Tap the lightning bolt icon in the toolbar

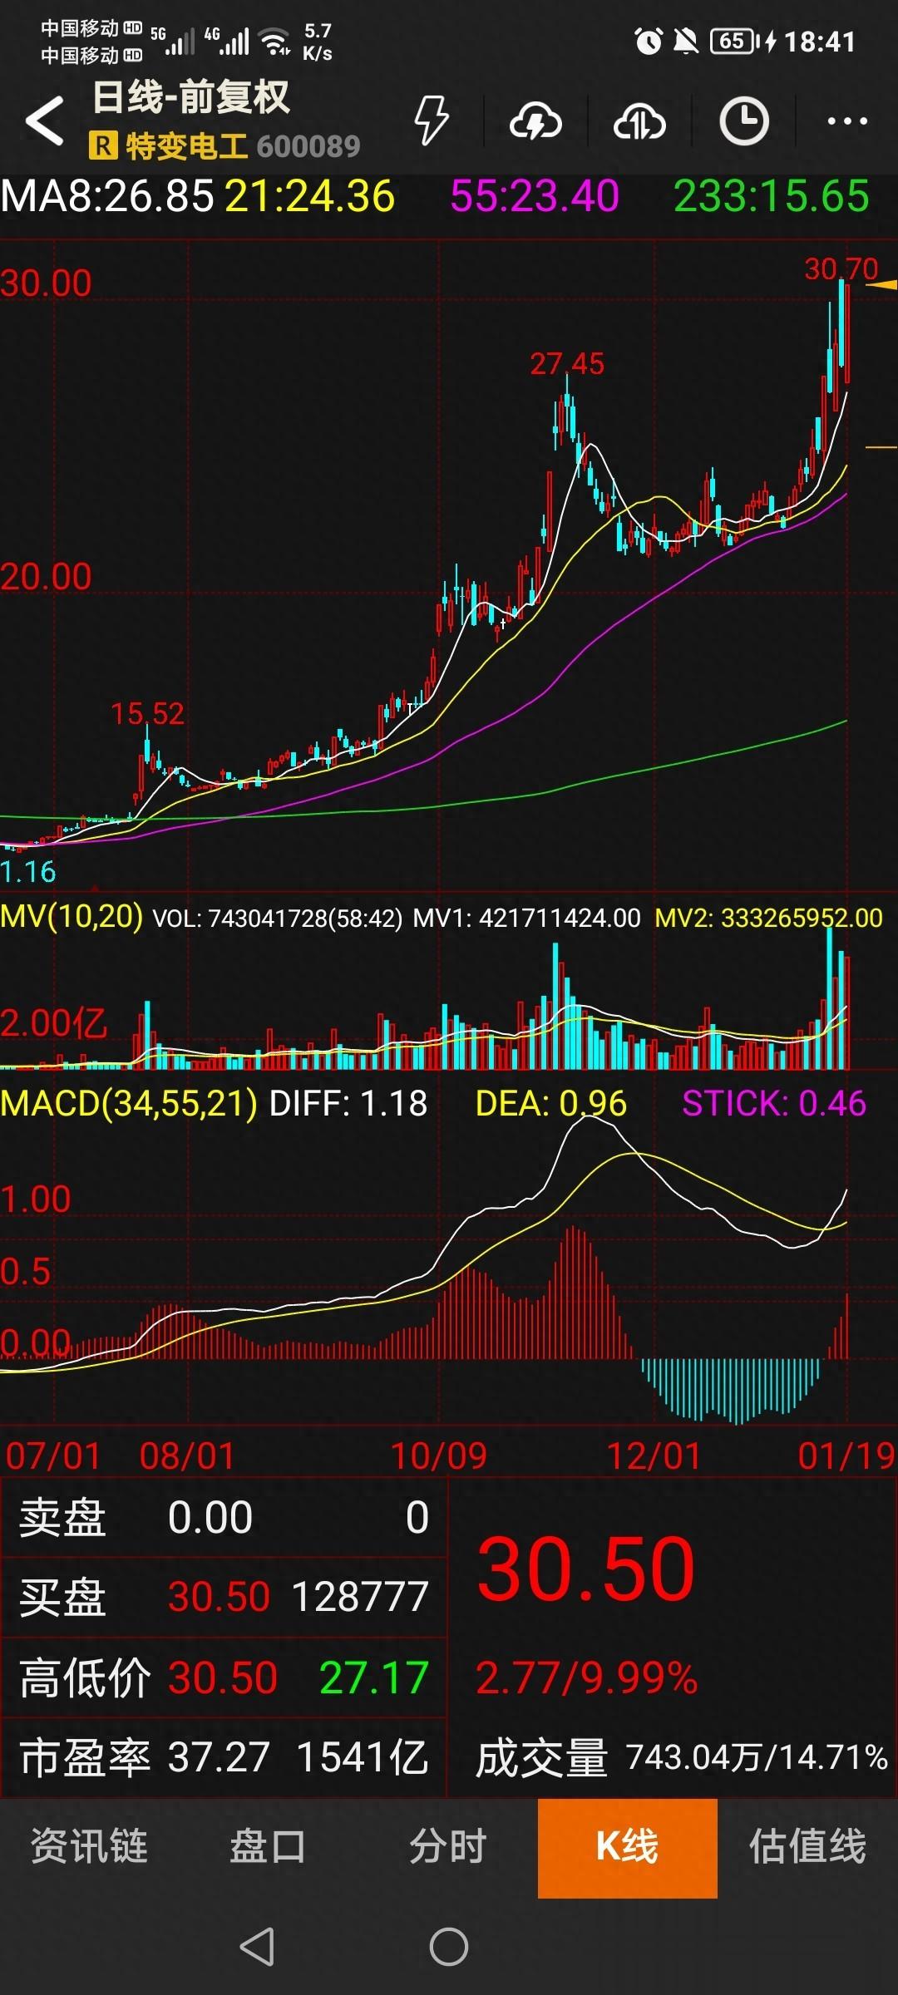432,121
